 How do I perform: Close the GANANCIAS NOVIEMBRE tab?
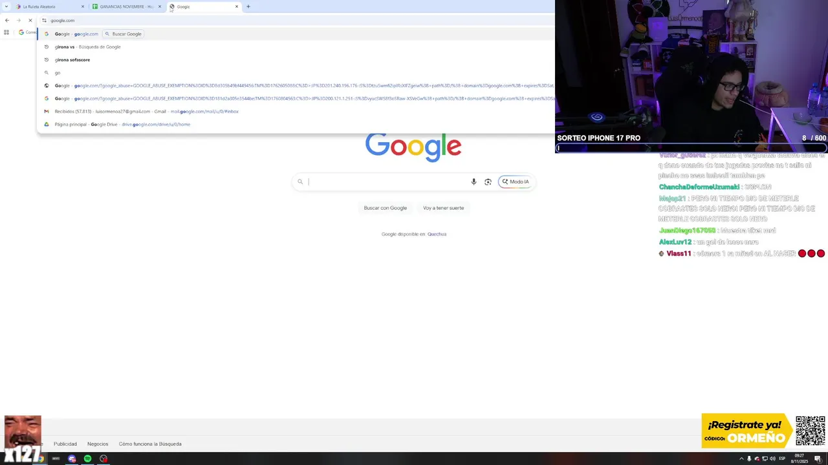[159, 6]
